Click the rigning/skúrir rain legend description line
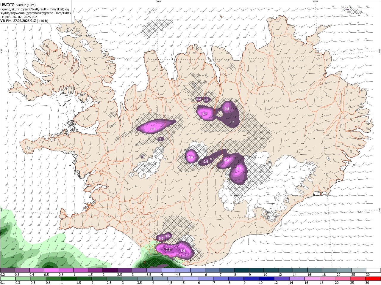The height and width of the screenshot is (285, 381). (x=35, y=9)
